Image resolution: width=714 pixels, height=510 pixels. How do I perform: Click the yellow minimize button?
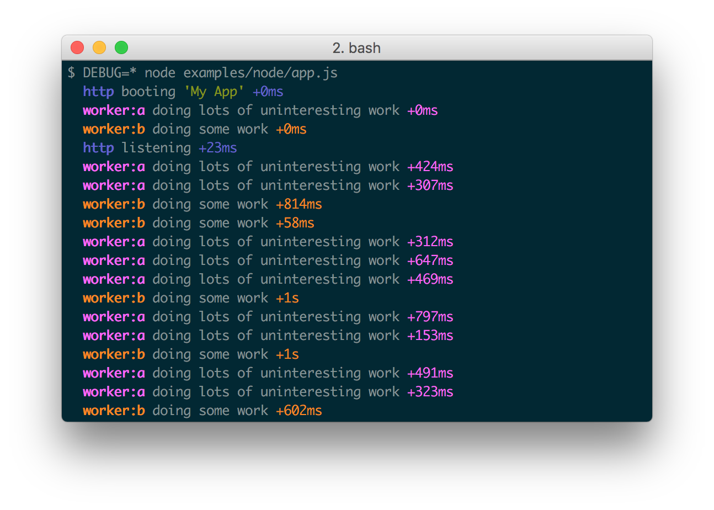coord(99,47)
